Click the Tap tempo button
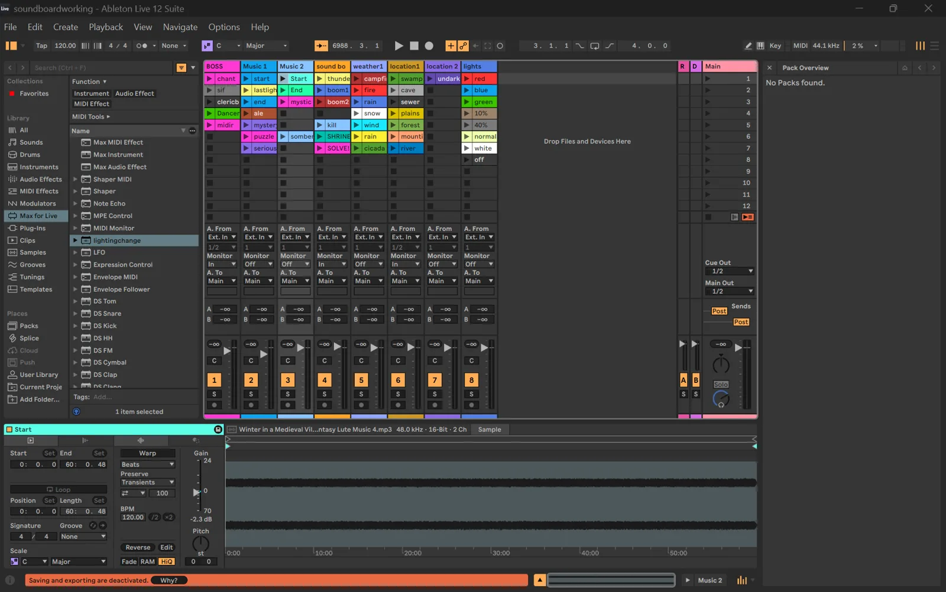946x592 pixels. point(41,45)
